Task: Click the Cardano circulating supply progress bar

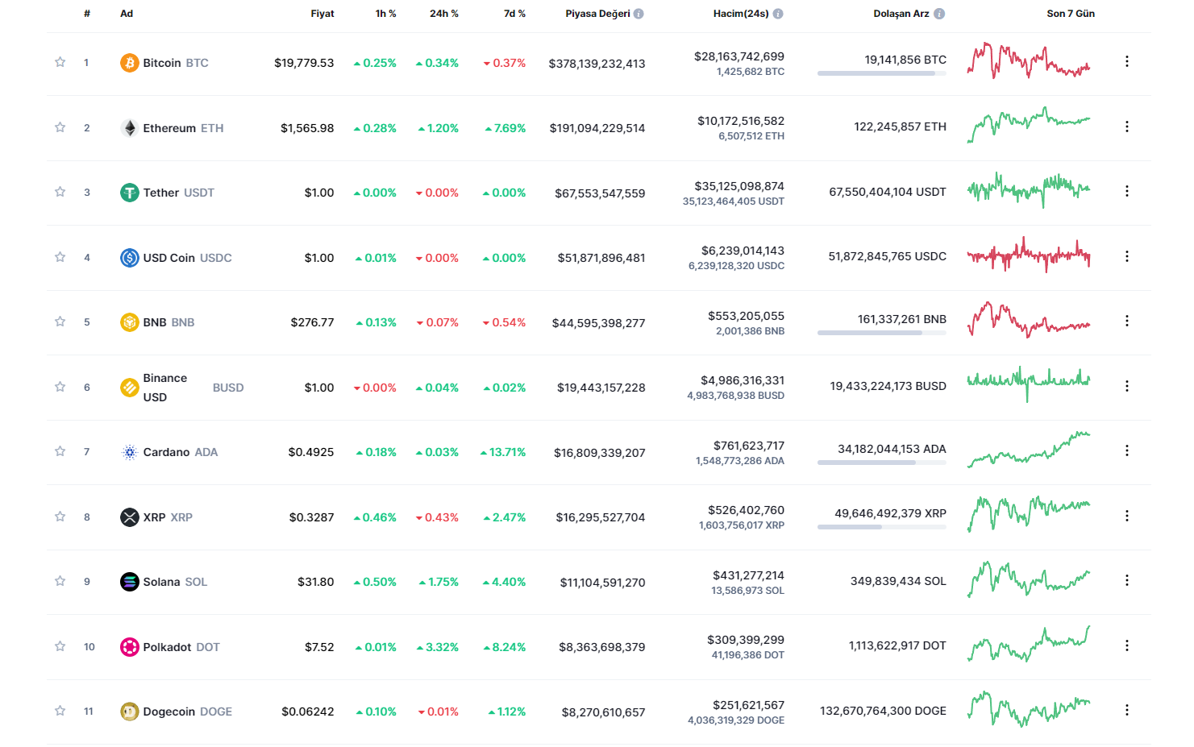Action: tap(881, 463)
